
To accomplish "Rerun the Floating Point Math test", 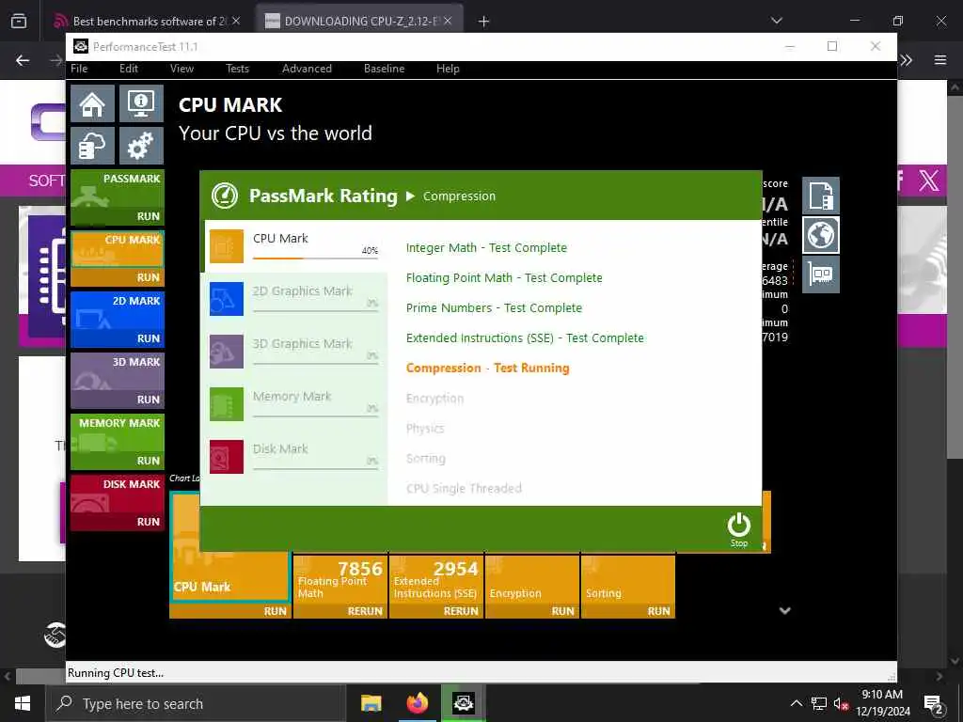I will tap(365, 611).
